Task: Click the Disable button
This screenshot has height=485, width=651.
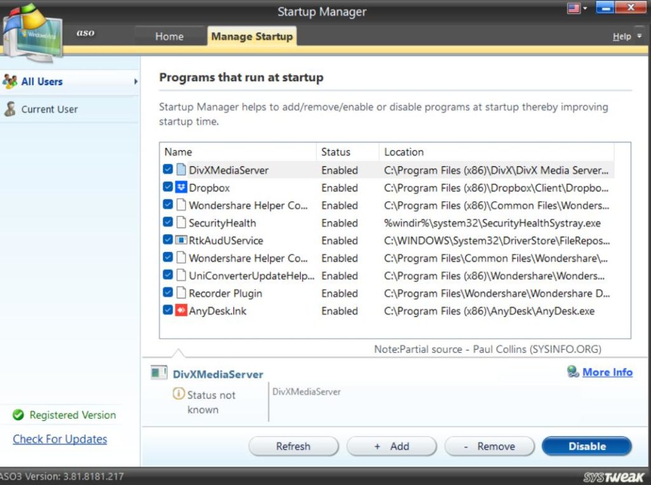Action: coord(587,446)
